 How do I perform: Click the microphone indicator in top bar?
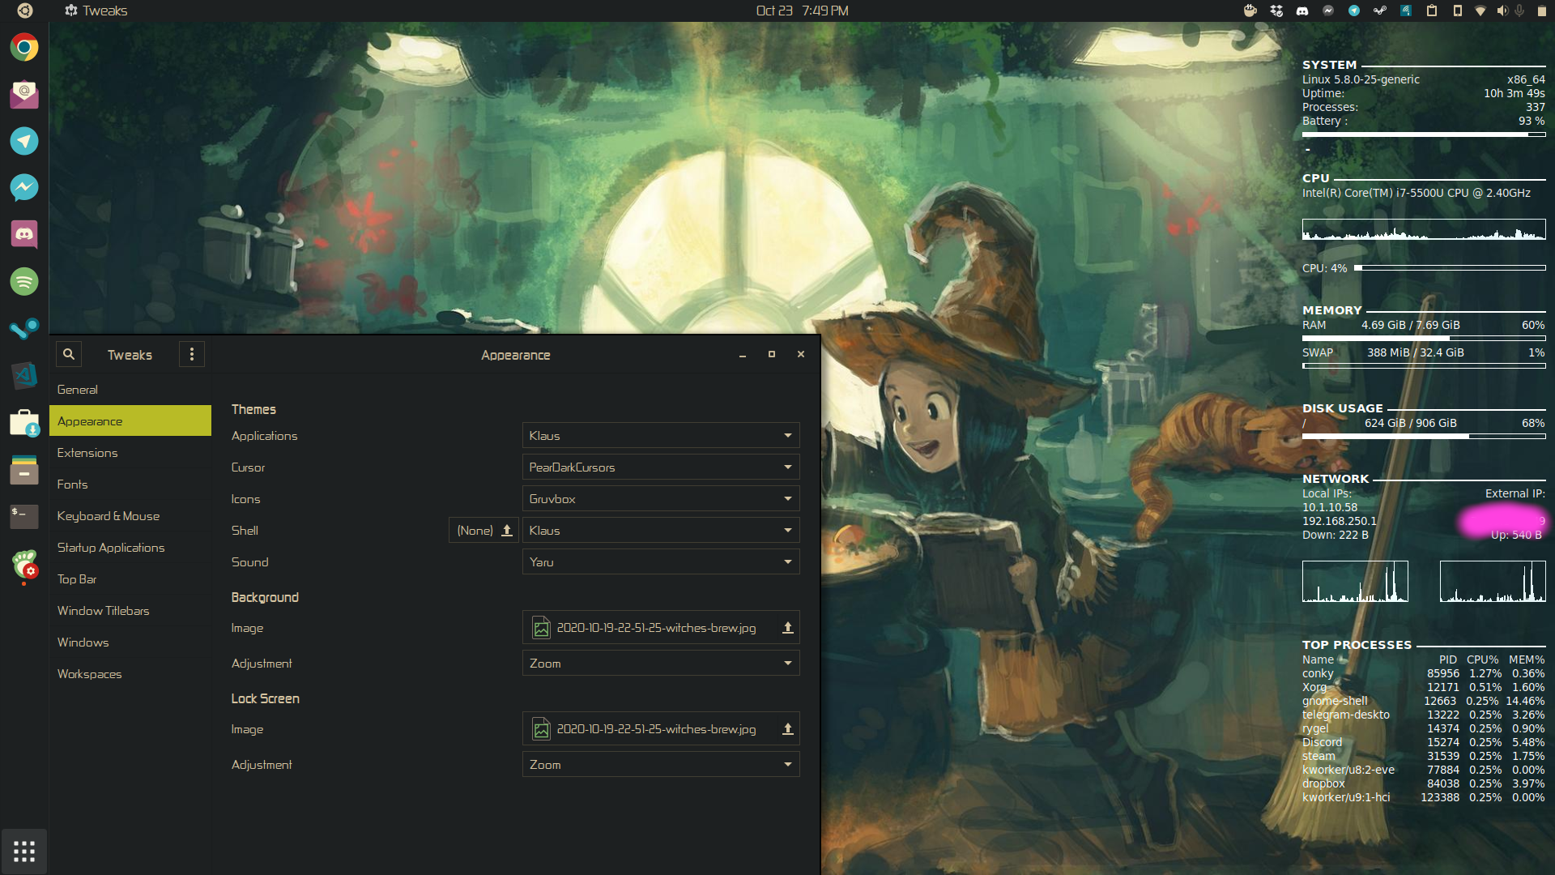pos(1520,11)
